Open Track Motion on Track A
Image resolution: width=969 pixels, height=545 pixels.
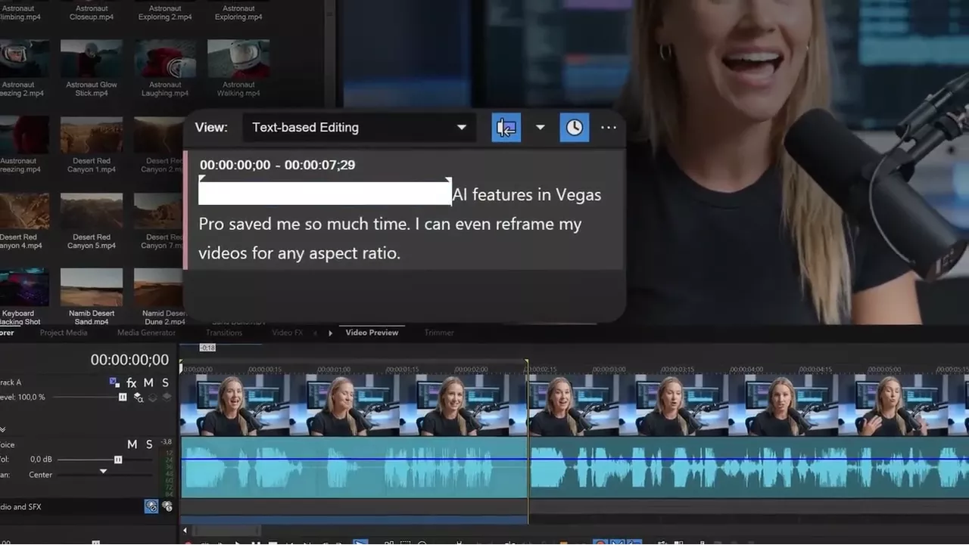click(114, 382)
